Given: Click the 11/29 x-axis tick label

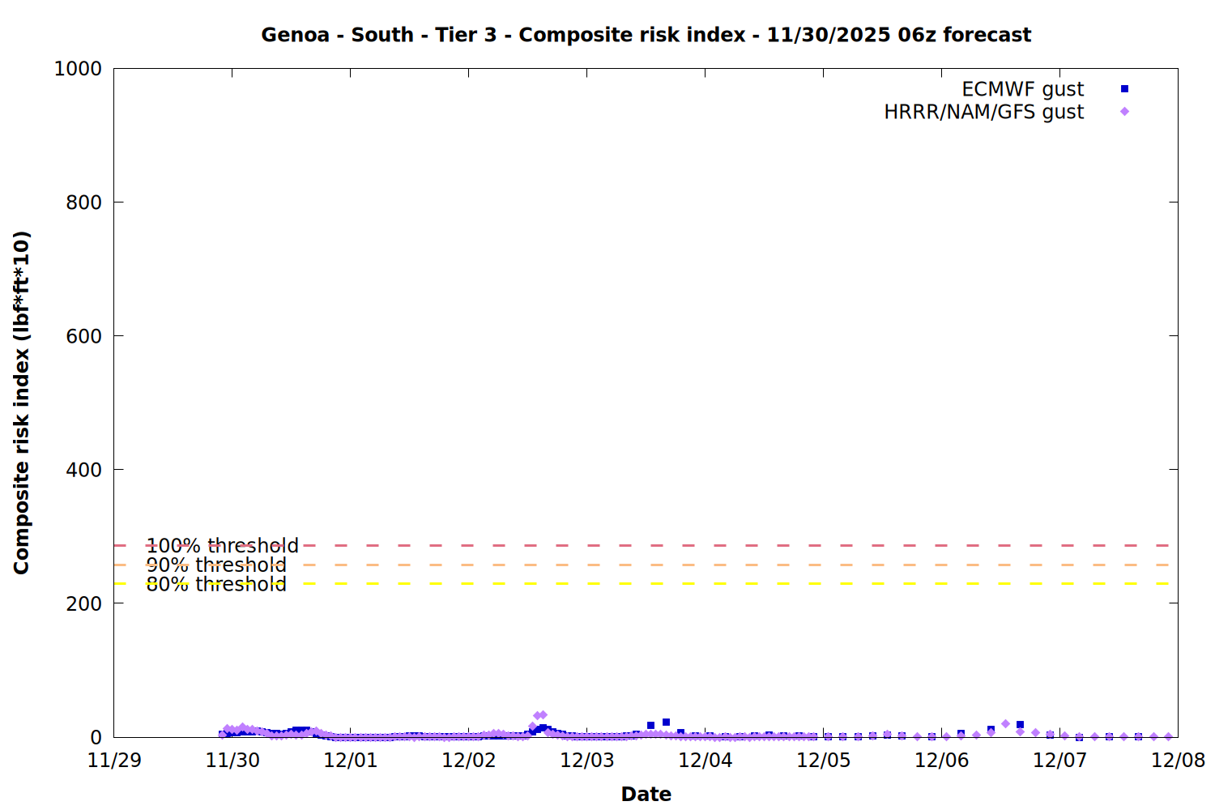Looking at the screenshot, I should coord(114,761).
